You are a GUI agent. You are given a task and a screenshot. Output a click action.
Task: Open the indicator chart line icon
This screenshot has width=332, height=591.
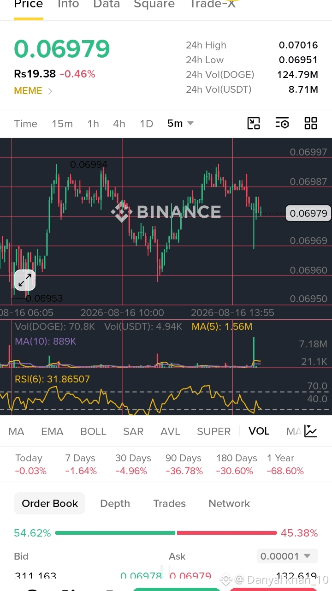pos(311,431)
